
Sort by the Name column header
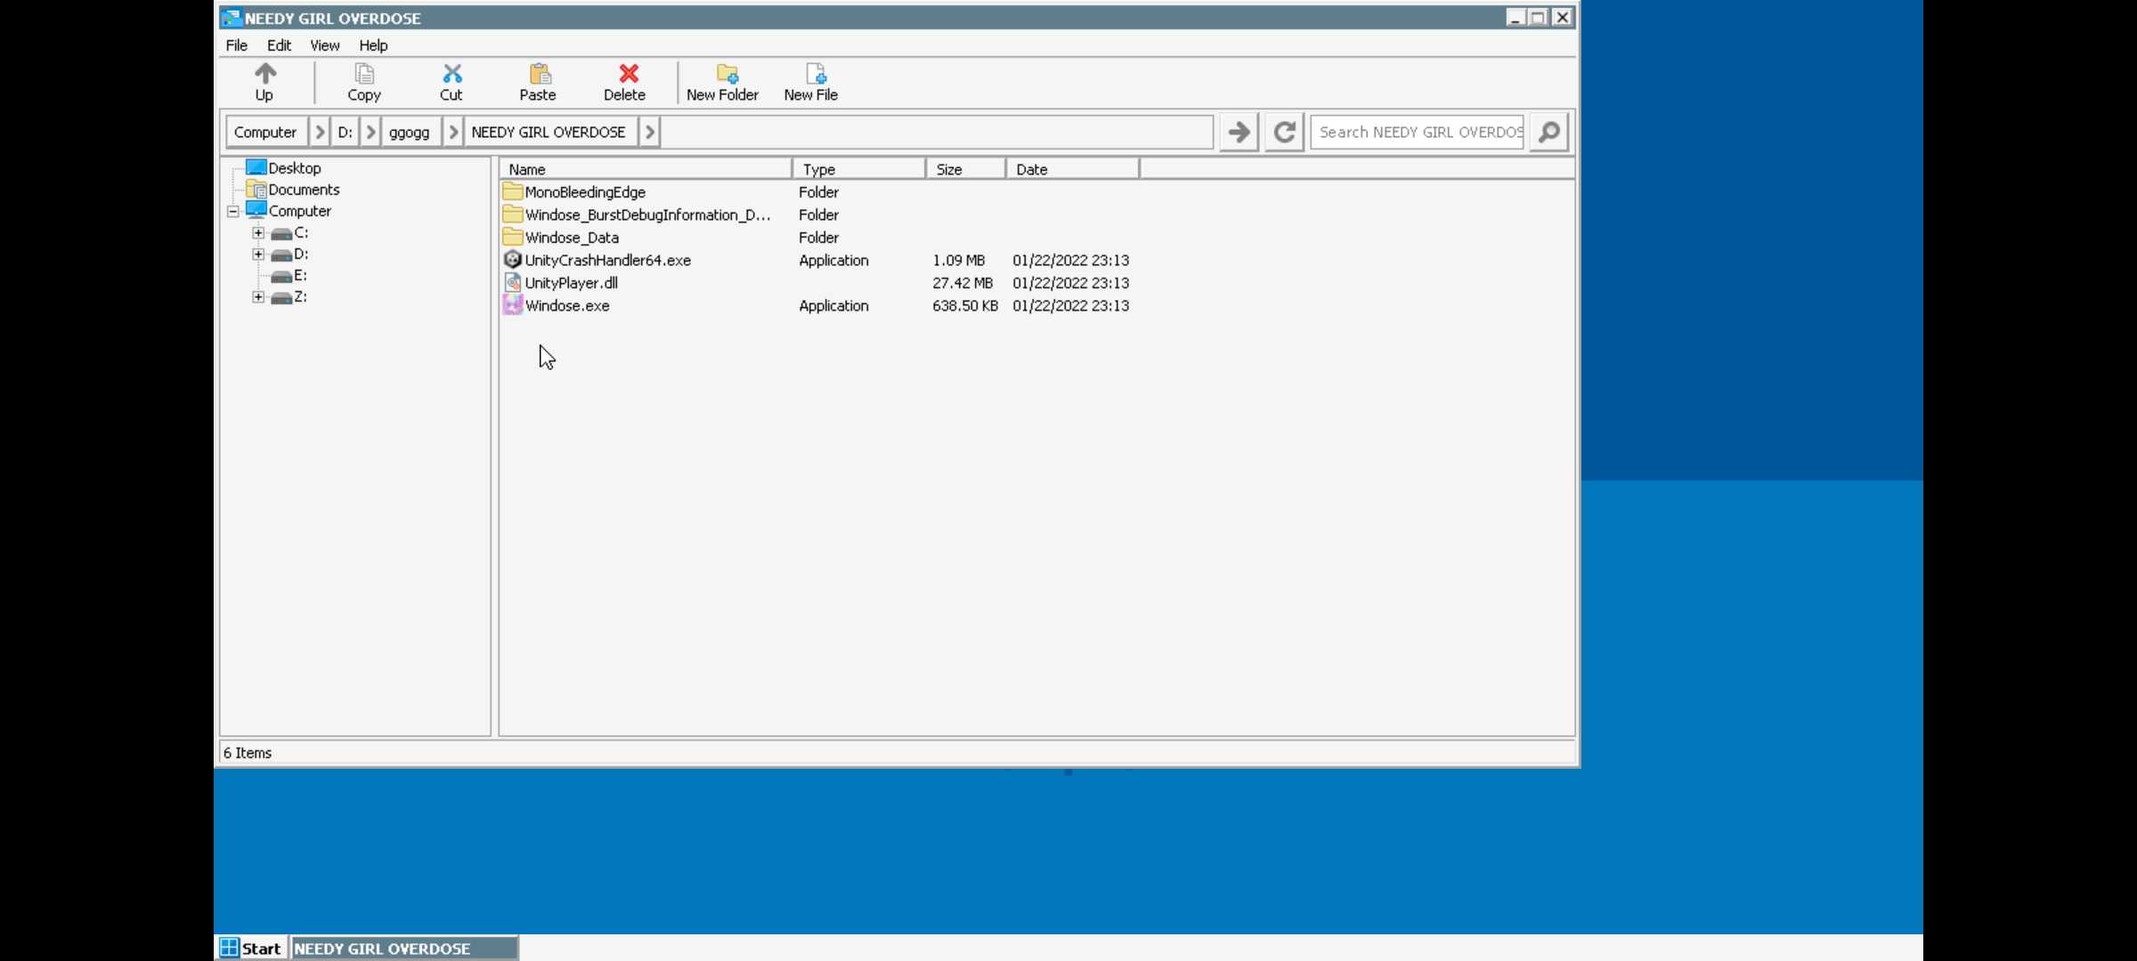645,169
